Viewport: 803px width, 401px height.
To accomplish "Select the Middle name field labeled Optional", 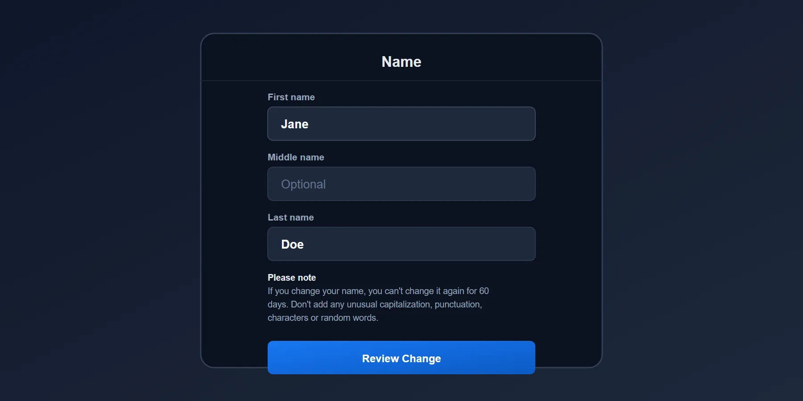I will point(401,184).
